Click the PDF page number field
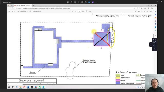 pos(79,11)
